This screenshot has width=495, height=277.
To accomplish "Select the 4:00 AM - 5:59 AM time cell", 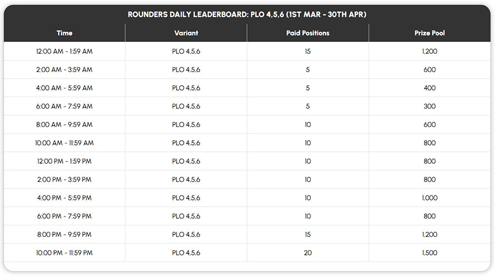I will [x=64, y=88].
